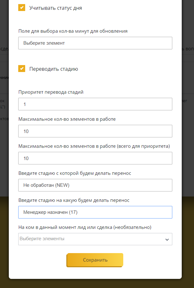
Task: Expand the "Выберите элементы" dropdown chevron
Action: [167, 240]
